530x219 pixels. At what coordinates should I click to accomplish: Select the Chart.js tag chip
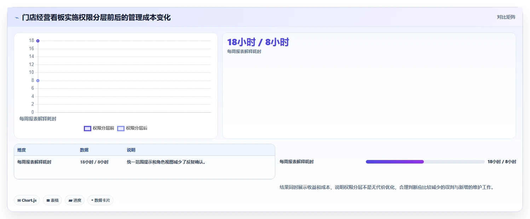pyautogui.click(x=27, y=200)
